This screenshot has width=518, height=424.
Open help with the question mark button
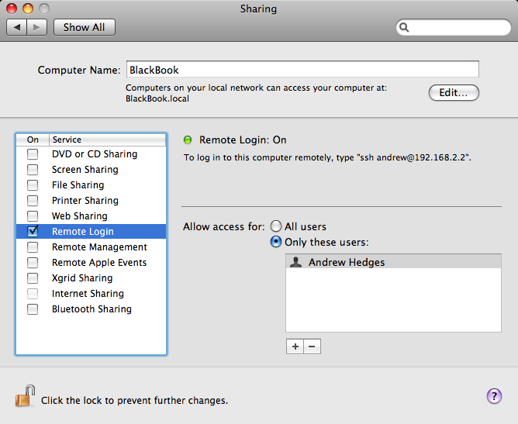tap(494, 396)
